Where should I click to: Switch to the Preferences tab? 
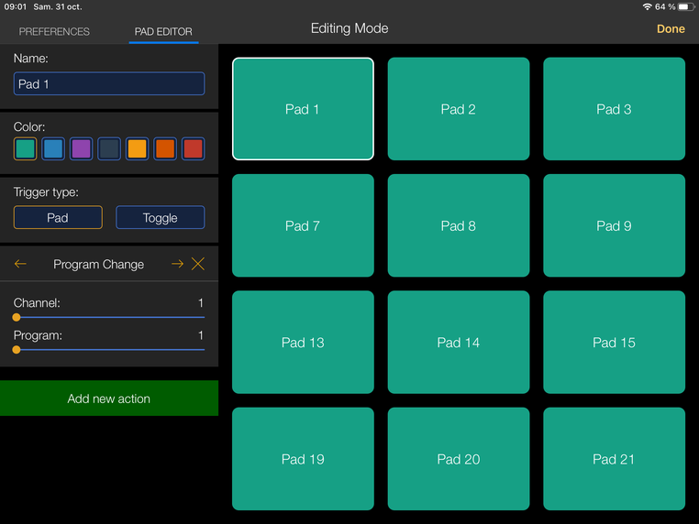[x=54, y=31]
